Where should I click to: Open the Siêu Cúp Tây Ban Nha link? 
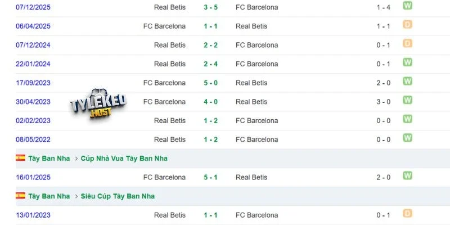pyautogui.click(x=118, y=196)
